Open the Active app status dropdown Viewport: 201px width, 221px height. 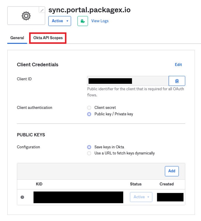tap(60, 21)
